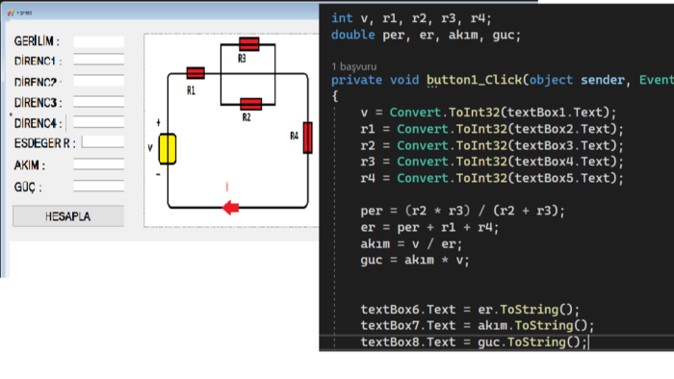The height and width of the screenshot is (379, 674).
Task: Click the 'r3 = Convert.ToInt32(textBox4.Text);' line
Action: [x=492, y=162]
